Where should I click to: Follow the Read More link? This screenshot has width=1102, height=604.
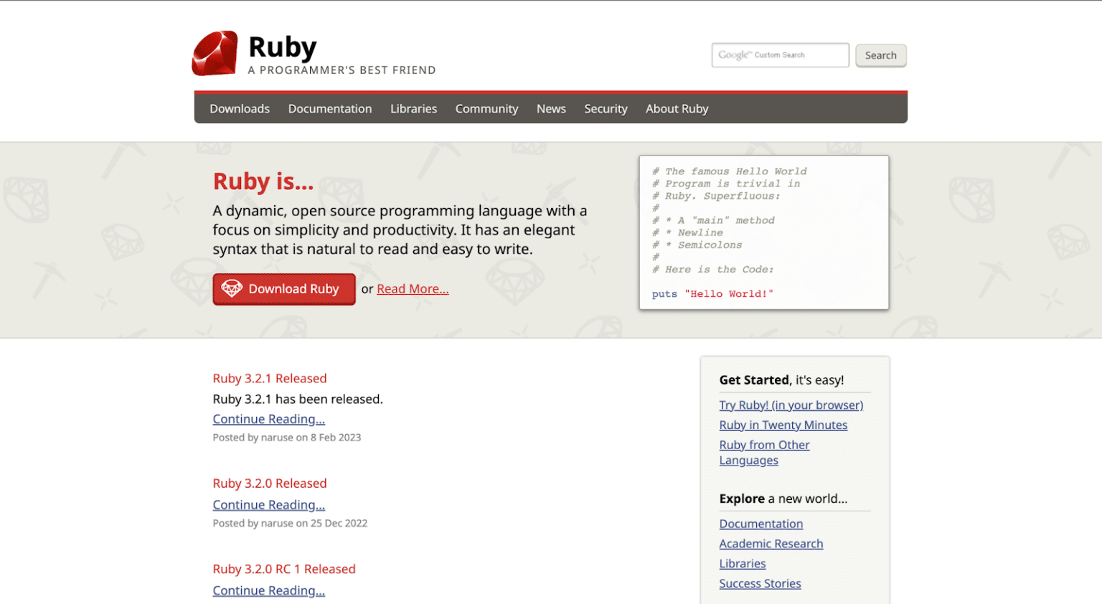413,288
